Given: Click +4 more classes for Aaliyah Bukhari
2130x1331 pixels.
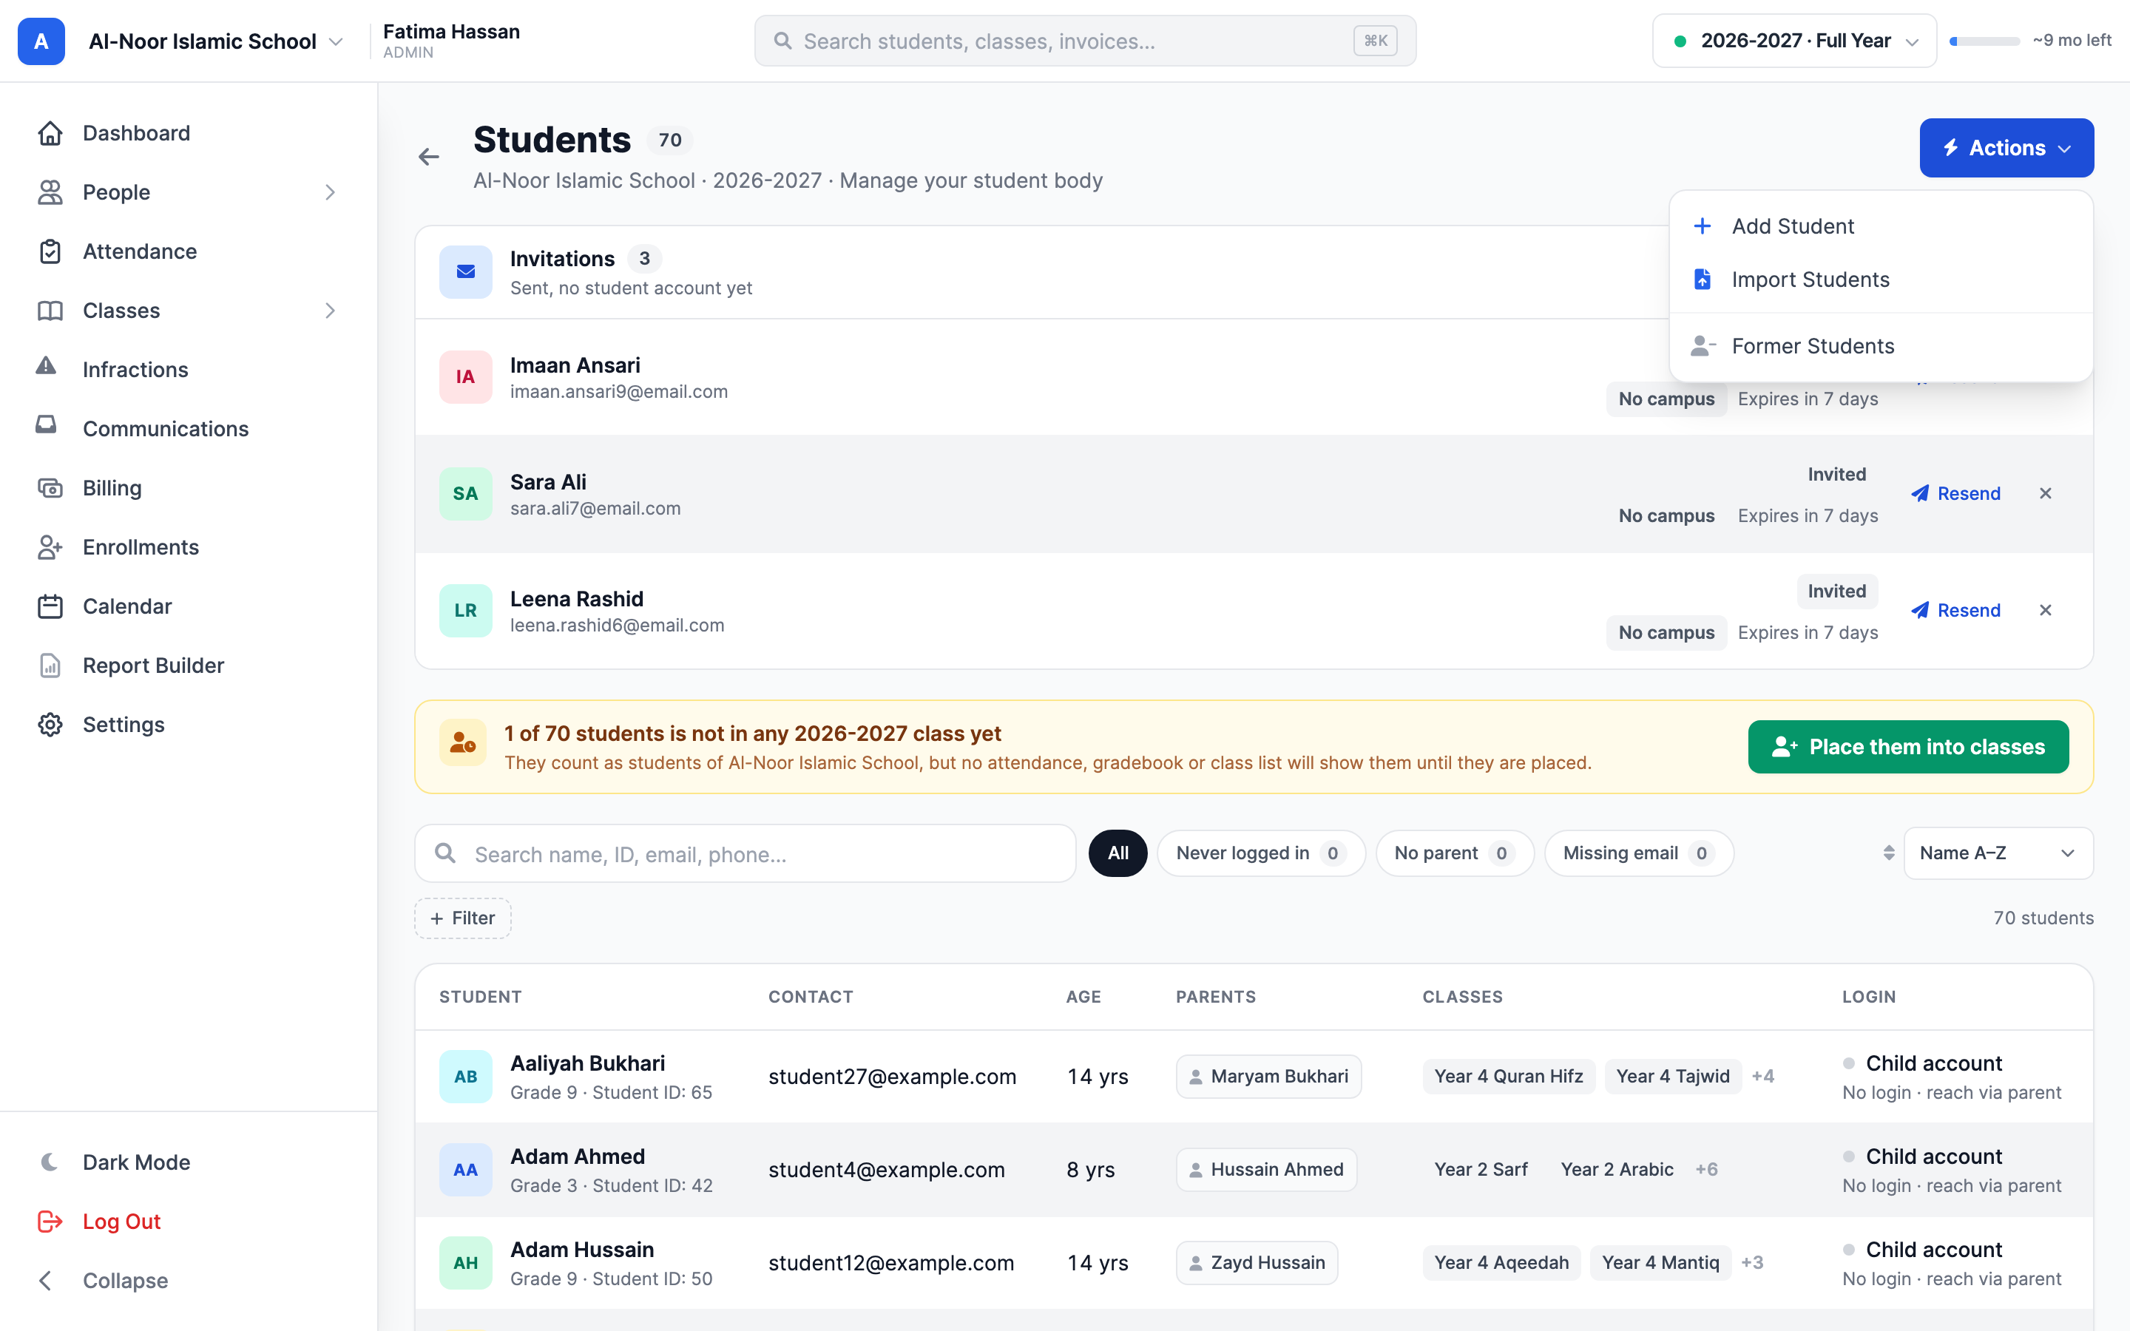Looking at the screenshot, I should (1762, 1076).
